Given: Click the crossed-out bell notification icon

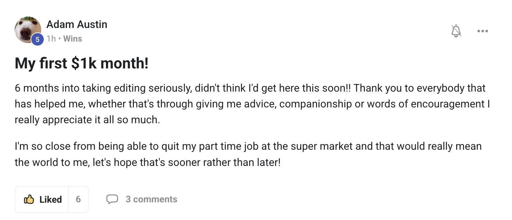Looking at the screenshot, I should [456, 31].
